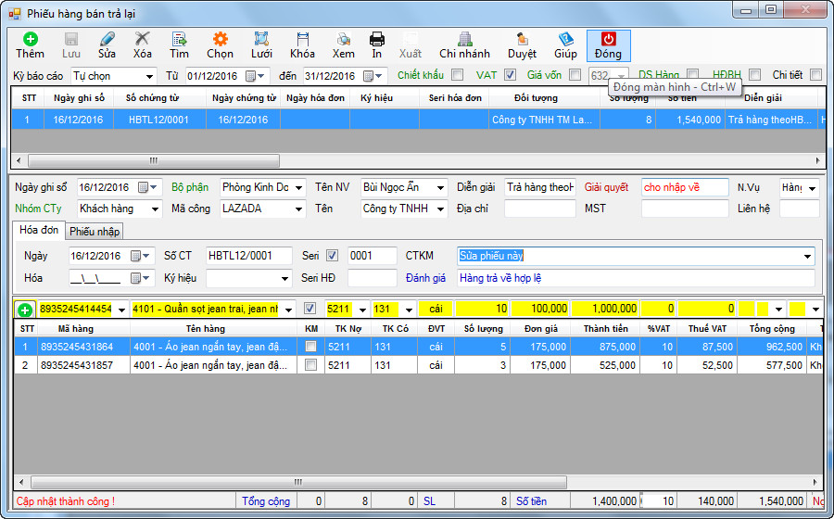Click the upper list horizontal scrollbar thumb
This screenshot has width=834, height=519.
pos(154,160)
